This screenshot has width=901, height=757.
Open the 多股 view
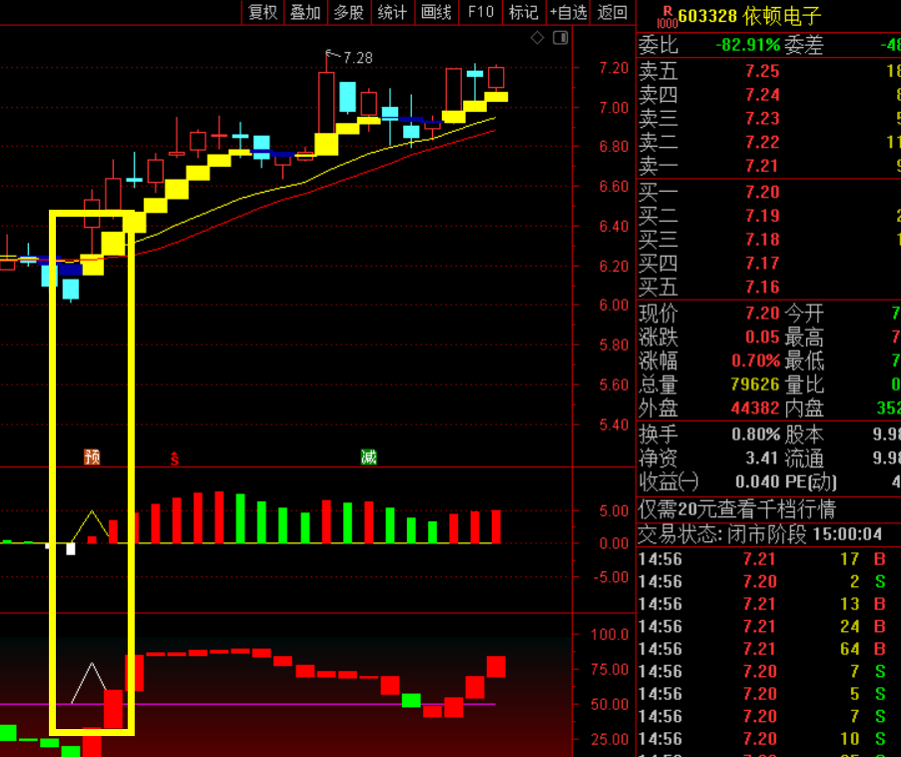(349, 12)
